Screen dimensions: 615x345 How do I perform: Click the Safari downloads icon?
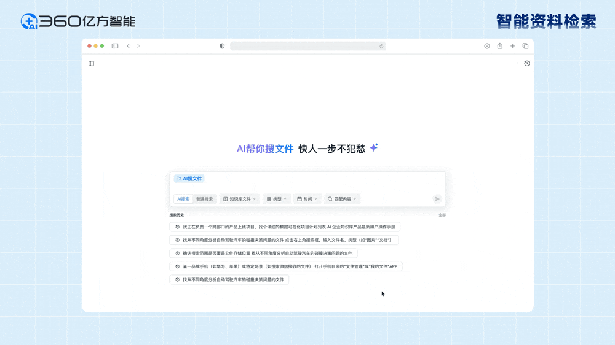(x=486, y=46)
